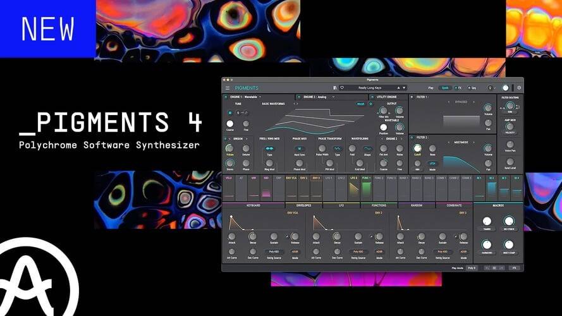
Task: Click the Play view button
Action: [431, 88]
